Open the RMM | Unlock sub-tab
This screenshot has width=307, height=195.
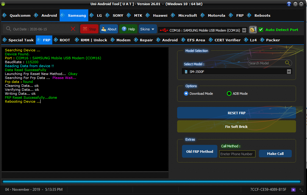[91, 40]
